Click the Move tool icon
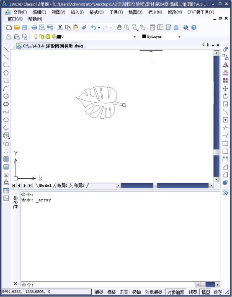 225,89
